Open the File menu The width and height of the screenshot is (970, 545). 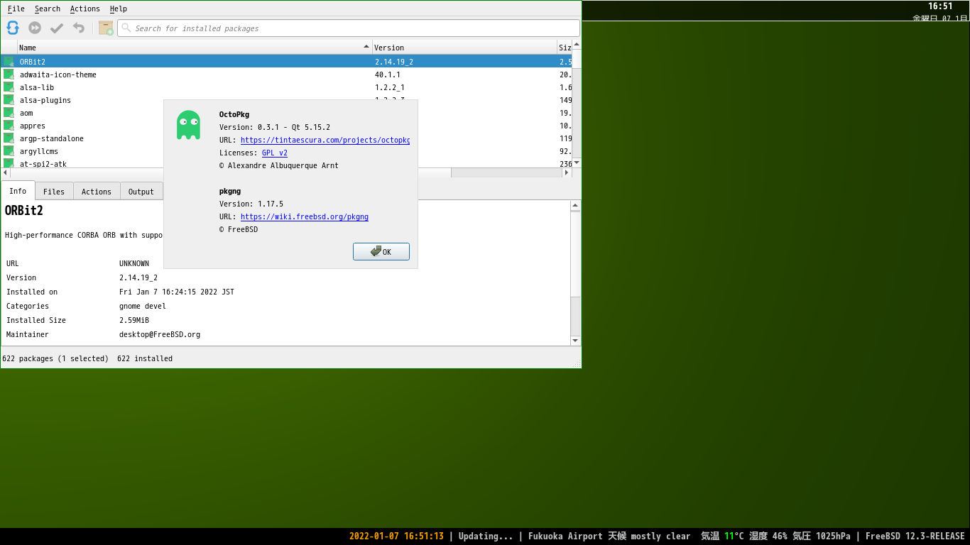[16, 9]
